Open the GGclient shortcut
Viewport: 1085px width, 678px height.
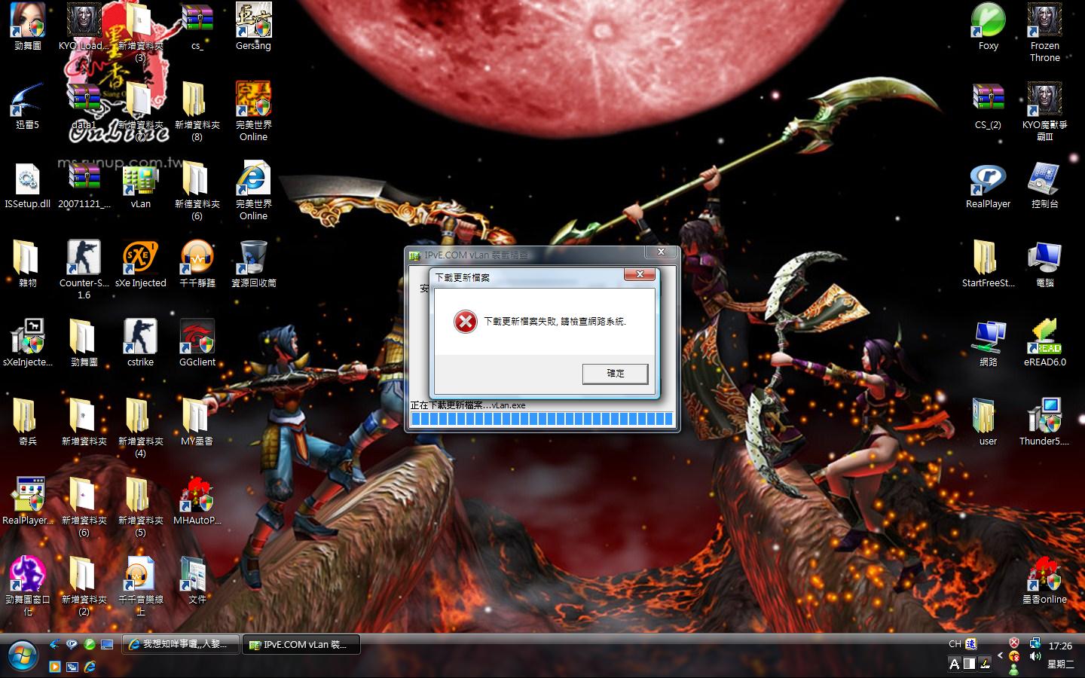197,344
